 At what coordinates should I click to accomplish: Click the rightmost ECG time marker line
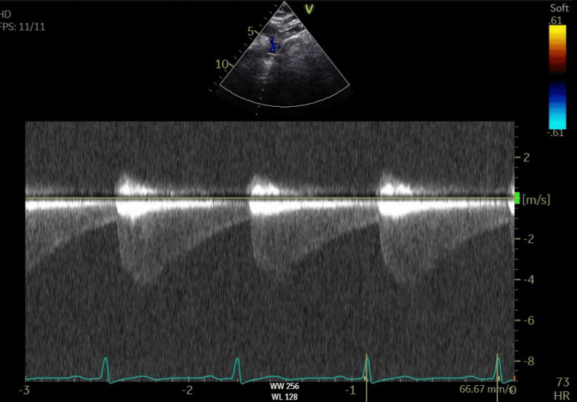[498, 377]
